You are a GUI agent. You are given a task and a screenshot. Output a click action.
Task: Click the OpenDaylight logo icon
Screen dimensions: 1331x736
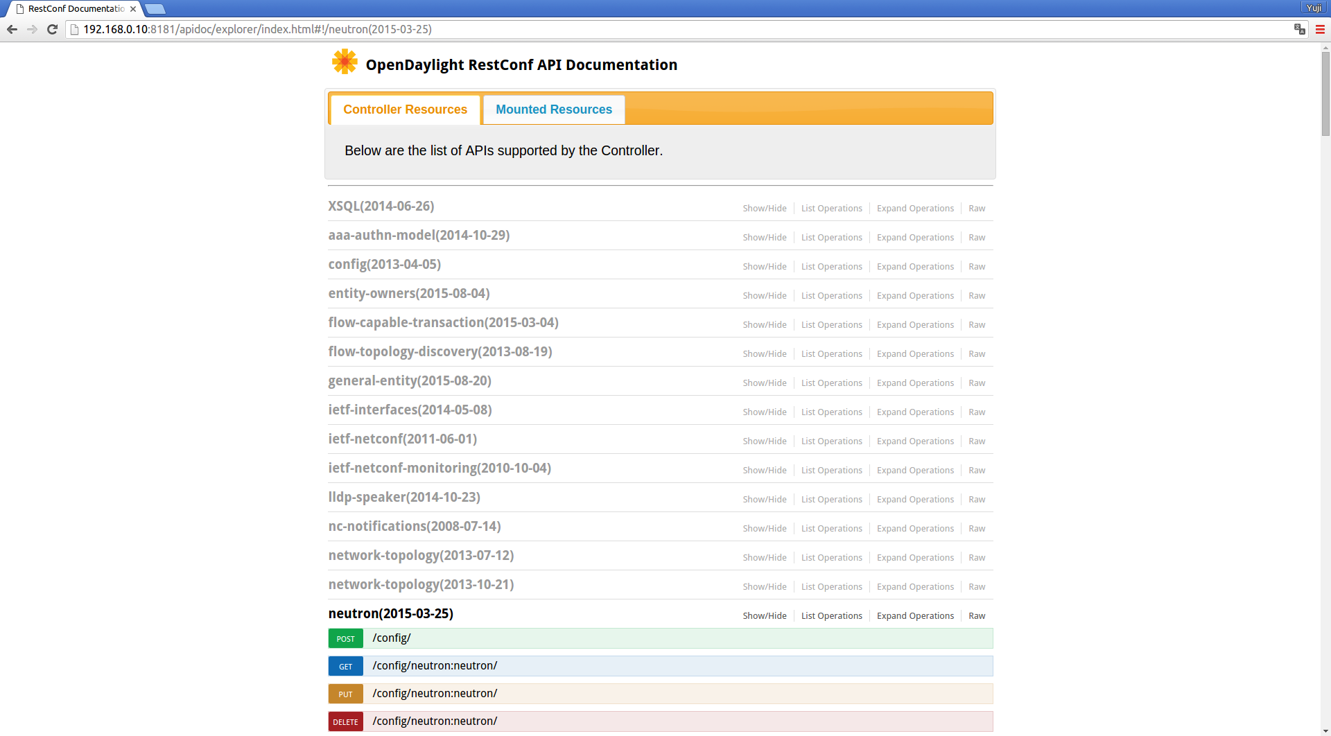click(345, 62)
